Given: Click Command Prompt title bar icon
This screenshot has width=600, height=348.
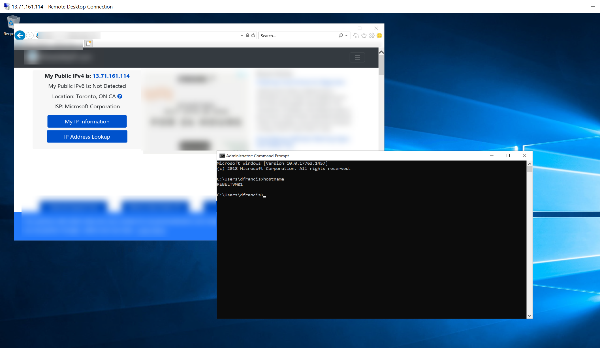Looking at the screenshot, I should (222, 156).
